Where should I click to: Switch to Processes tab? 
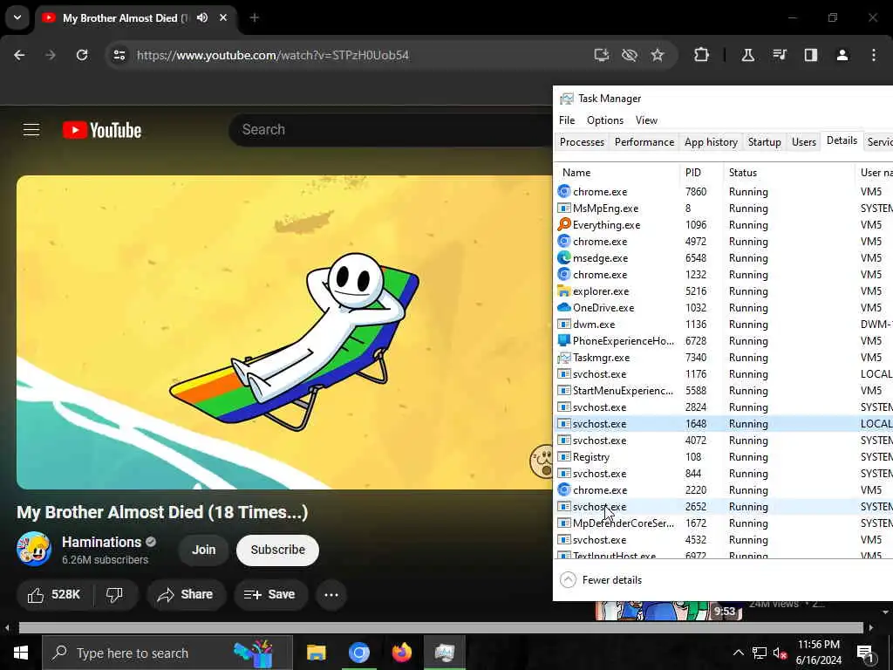coord(582,142)
